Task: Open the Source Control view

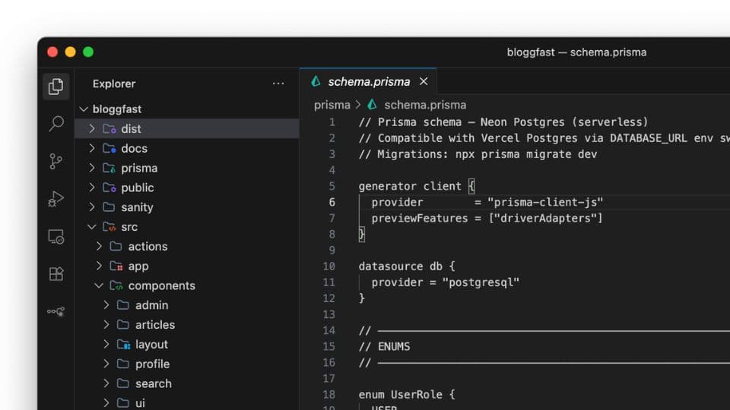Action: [x=56, y=161]
